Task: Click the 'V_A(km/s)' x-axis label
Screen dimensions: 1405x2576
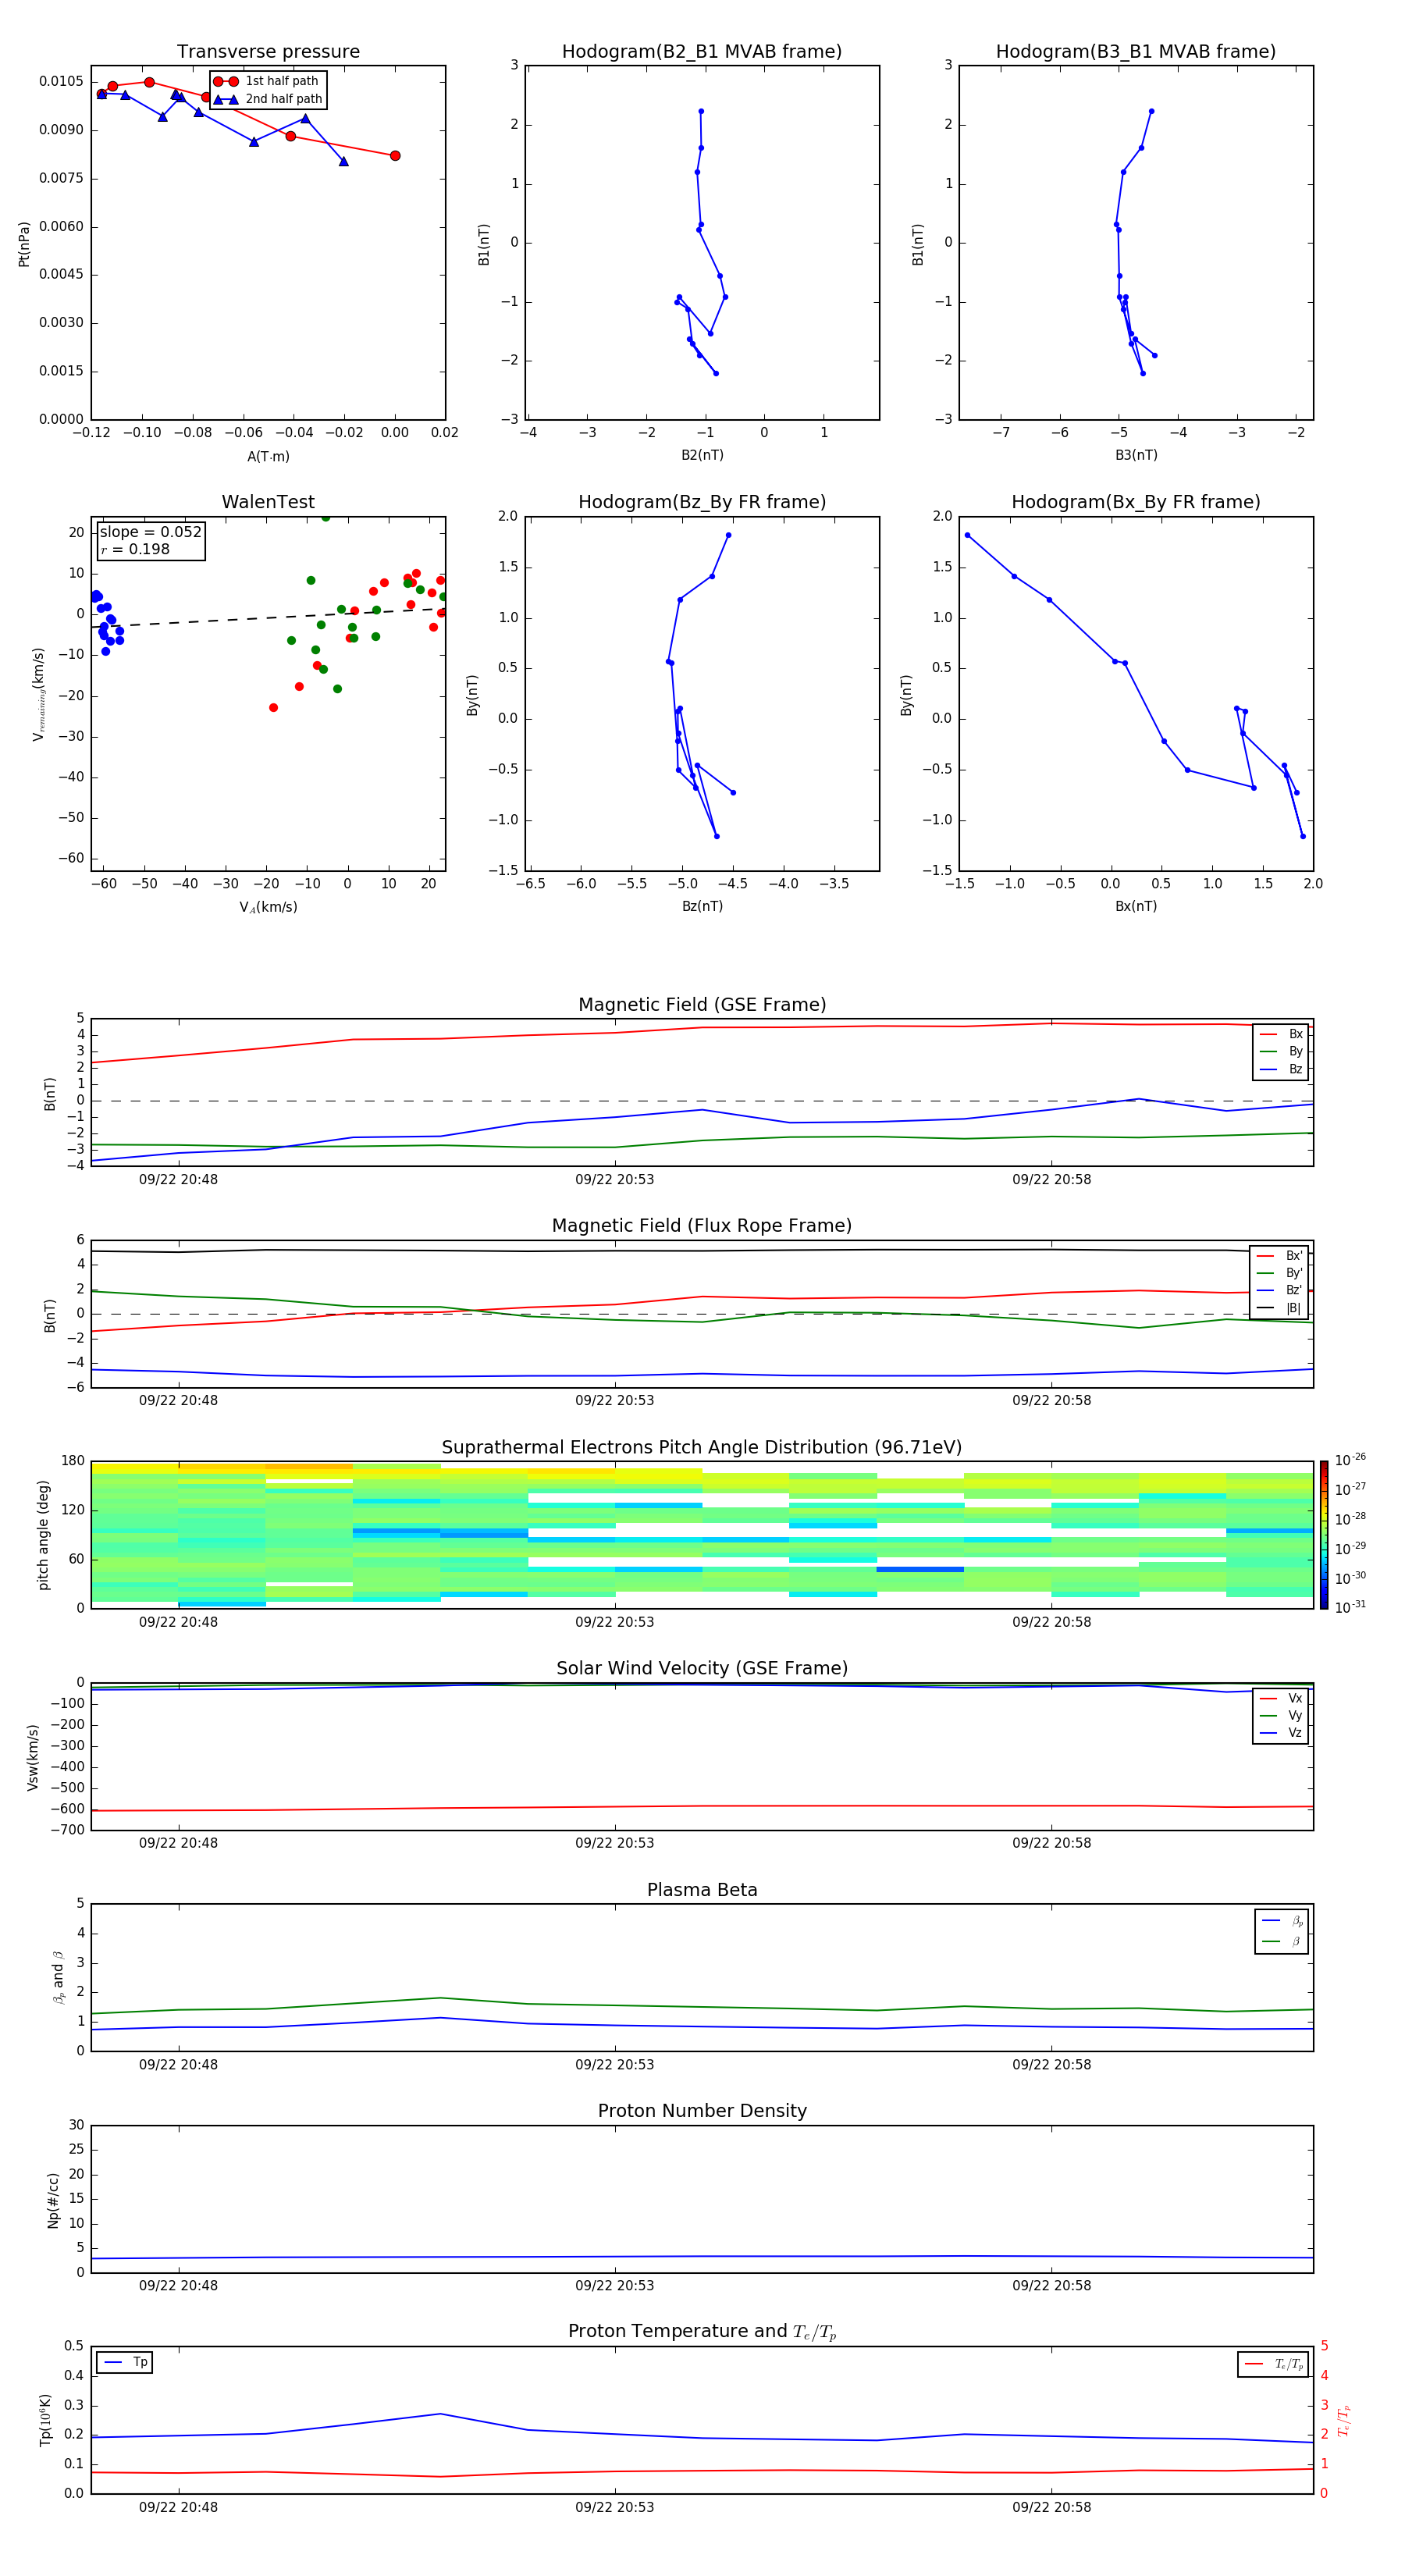Action: tap(268, 907)
